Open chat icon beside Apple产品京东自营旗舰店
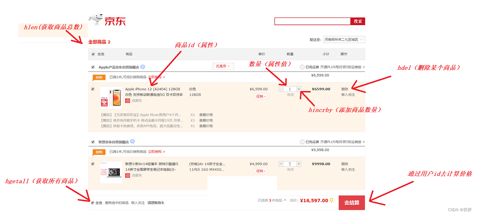The image size is (477, 215). point(143,67)
